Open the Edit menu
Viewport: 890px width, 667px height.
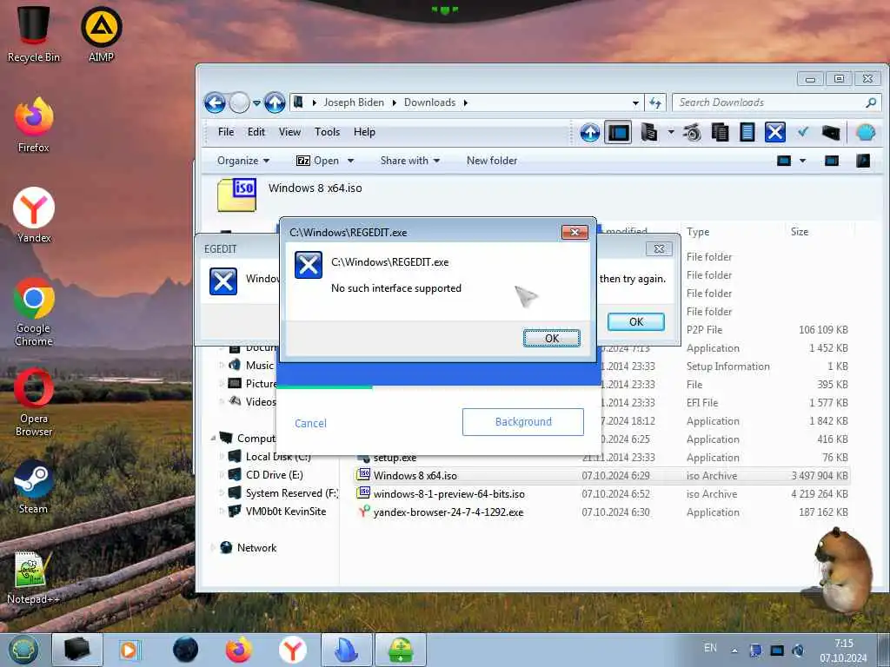pos(256,132)
